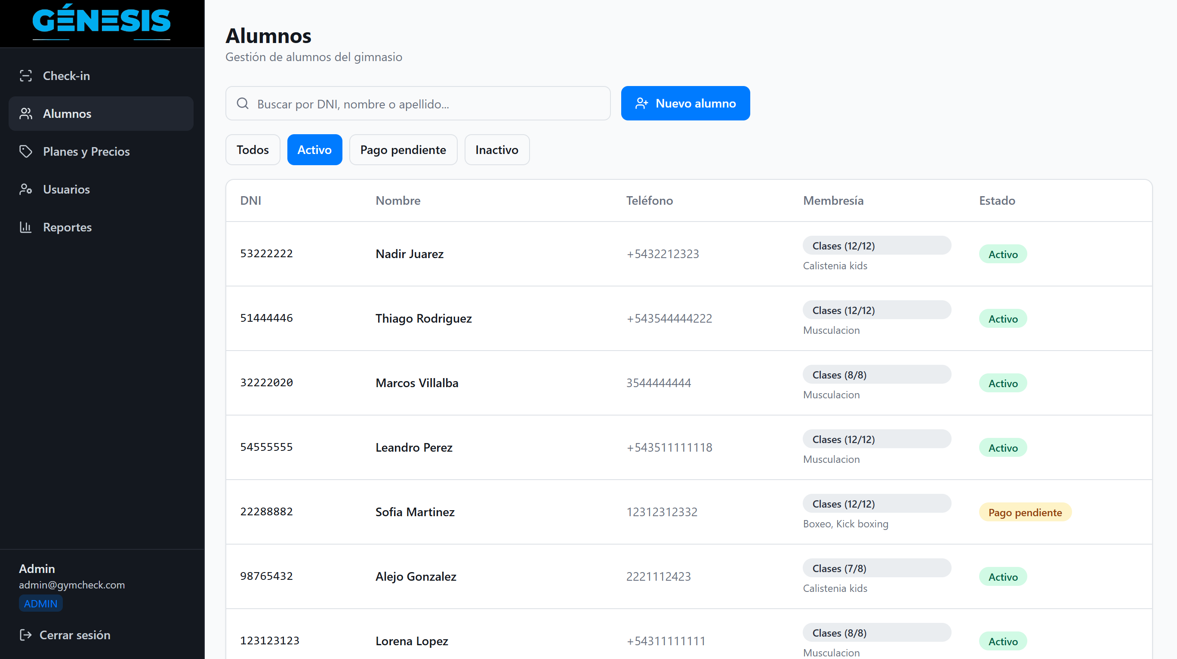
Task: Select the Alumnos sidebar item
Action: click(x=101, y=114)
